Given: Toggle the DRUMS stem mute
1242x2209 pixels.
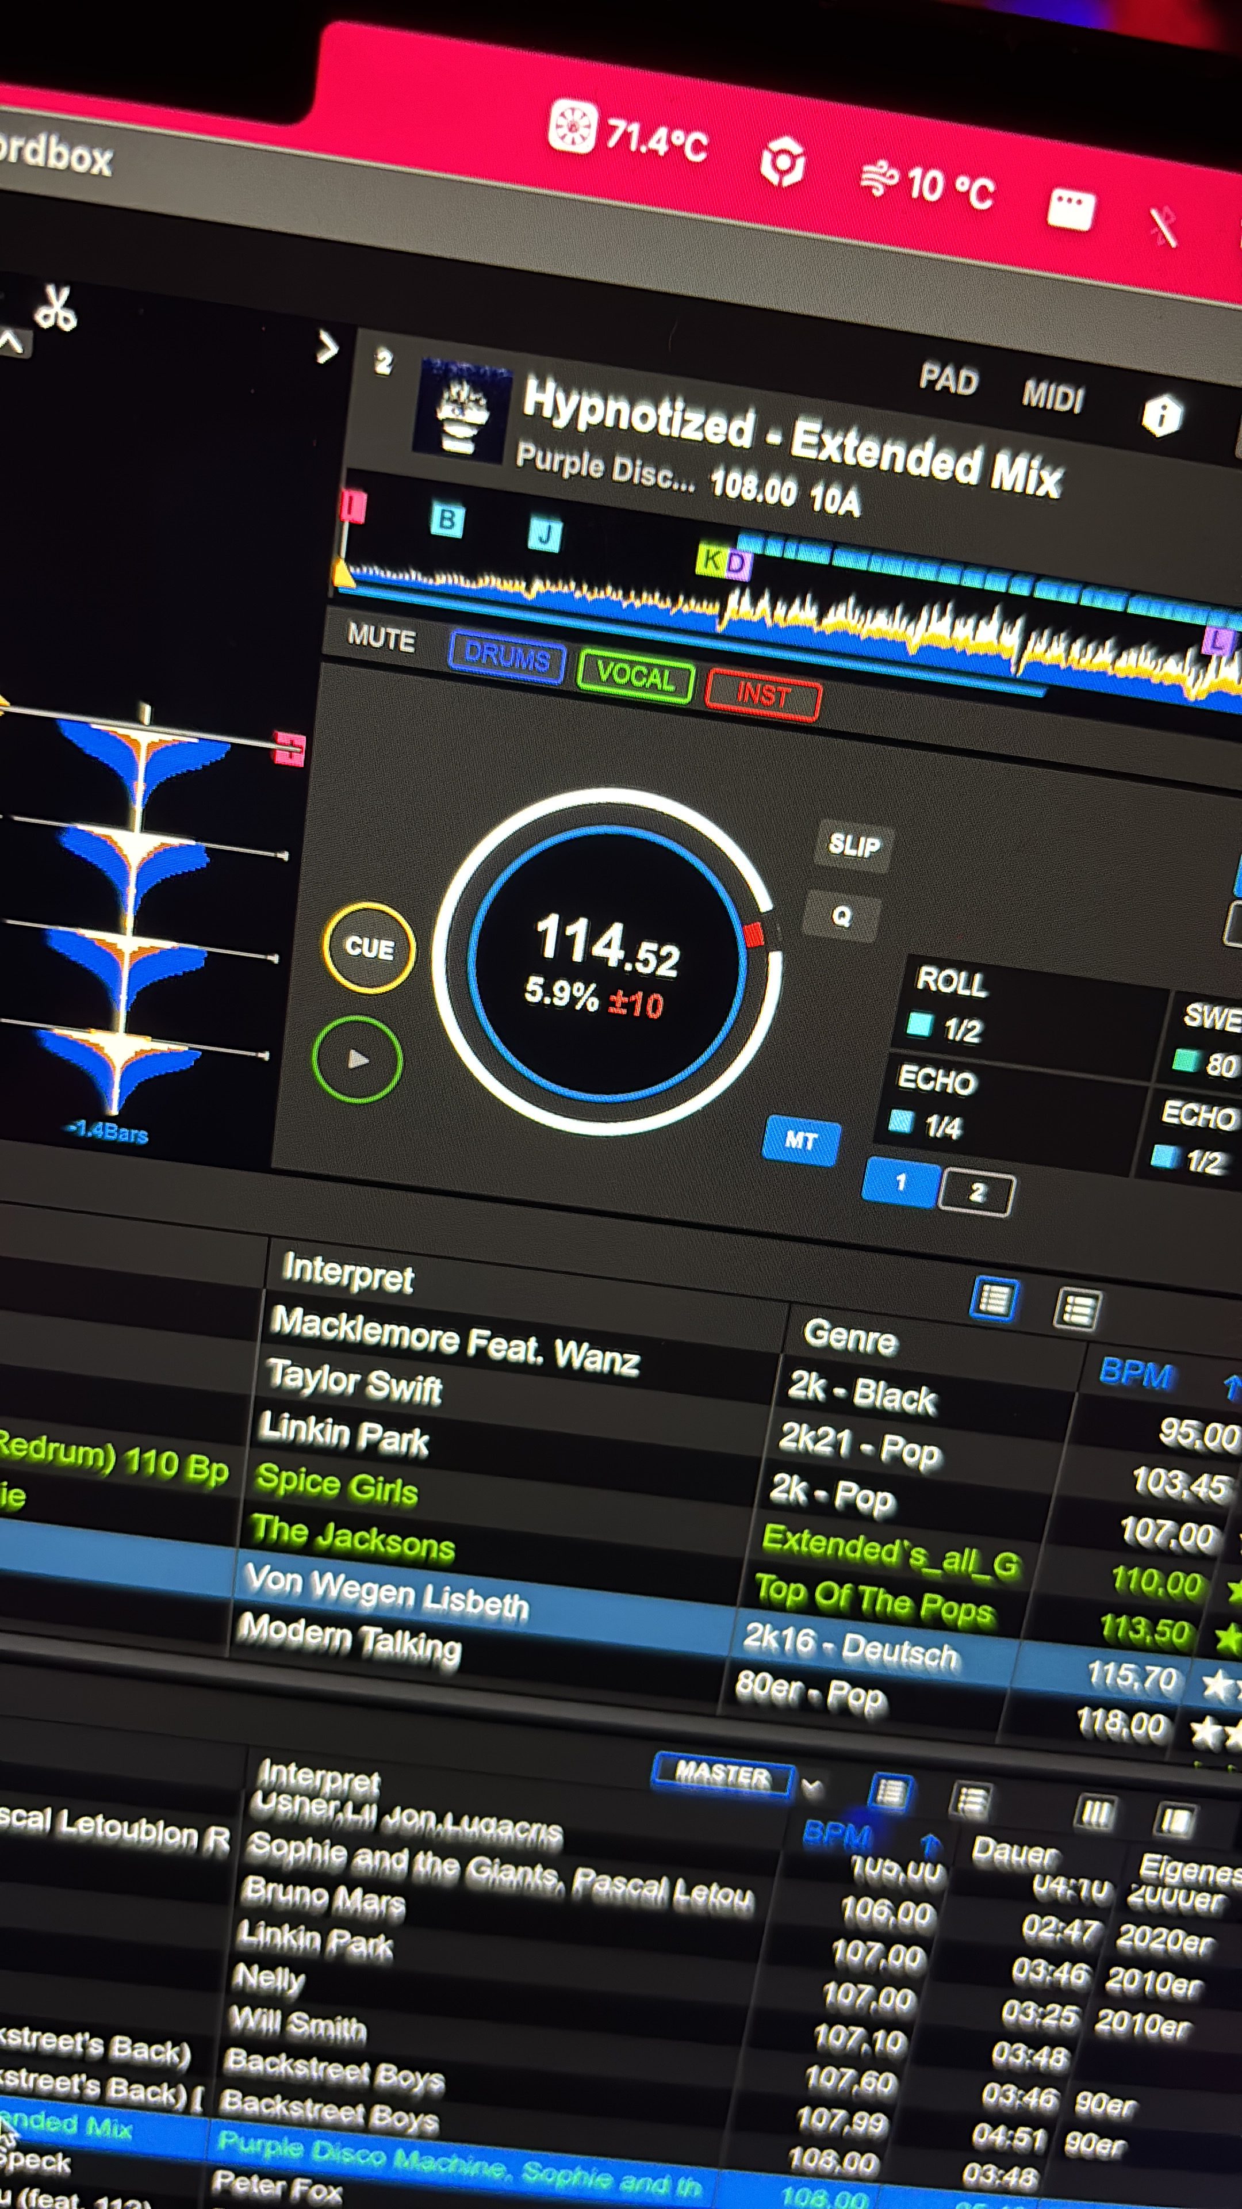Looking at the screenshot, I should coord(507,658).
